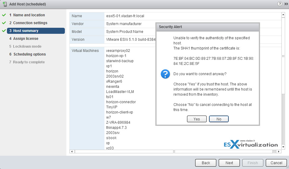289x169 pixels.
Task: Click the System manufacturer vendor value
Action: [124, 24]
